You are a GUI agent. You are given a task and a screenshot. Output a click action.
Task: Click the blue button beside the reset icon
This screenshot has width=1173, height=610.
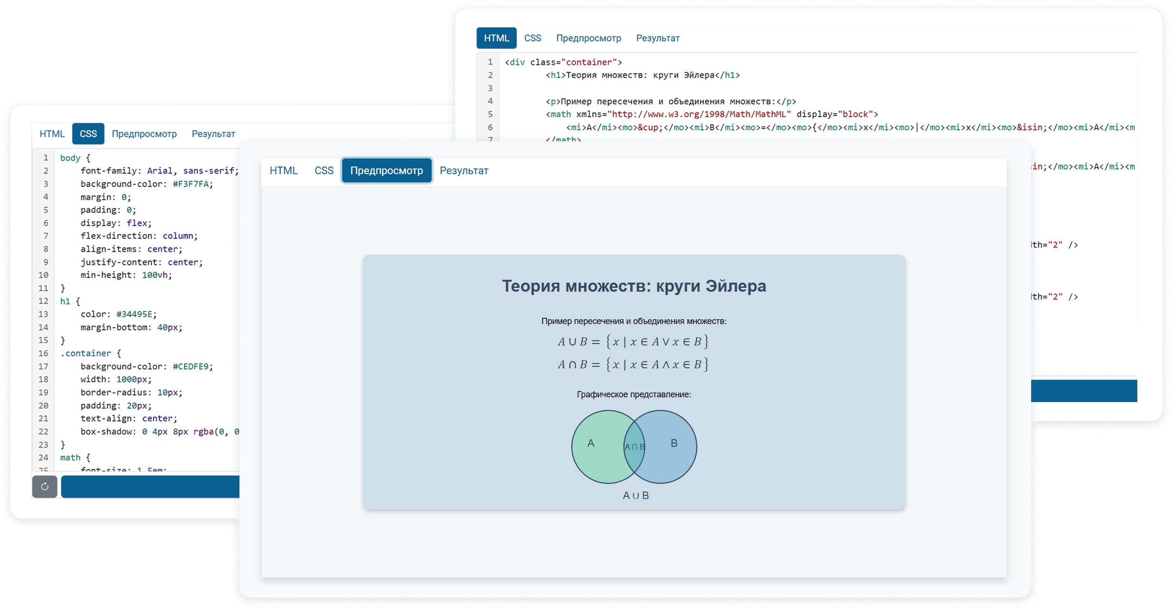click(150, 486)
